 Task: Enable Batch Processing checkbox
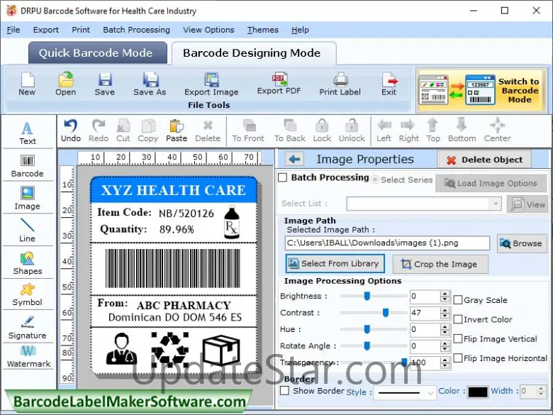click(x=283, y=177)
